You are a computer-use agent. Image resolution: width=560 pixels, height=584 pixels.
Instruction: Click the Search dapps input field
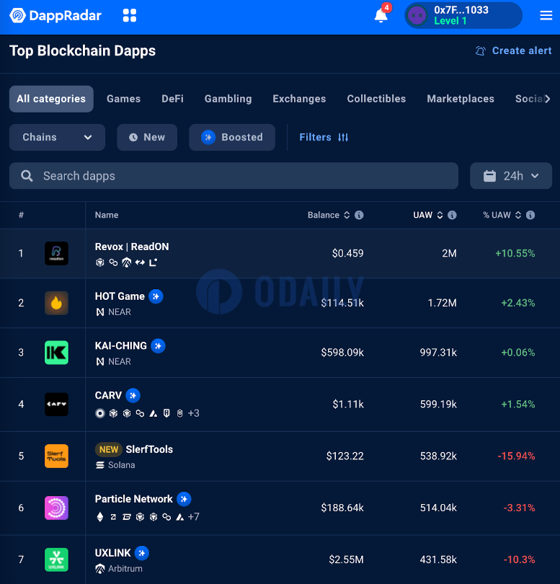[x=234, y=176]
